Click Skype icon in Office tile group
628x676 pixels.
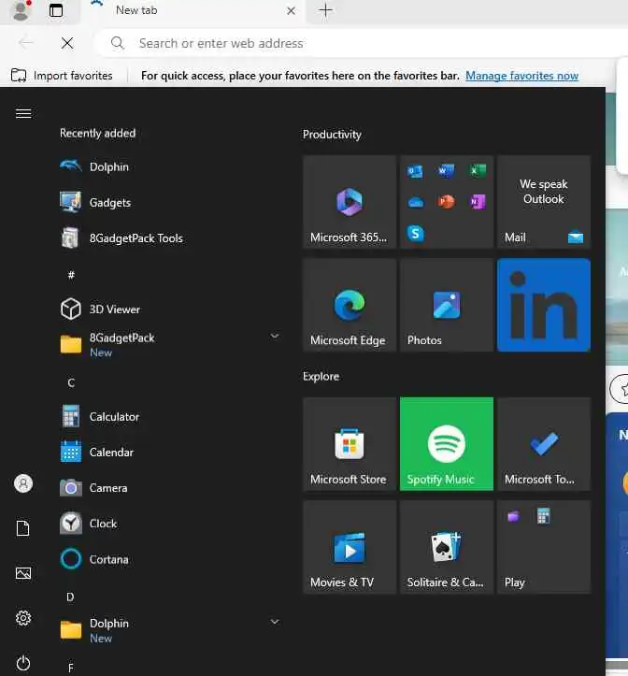coord(415,233)
